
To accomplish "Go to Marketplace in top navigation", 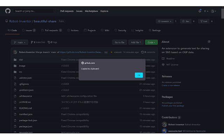I will 91,11.
